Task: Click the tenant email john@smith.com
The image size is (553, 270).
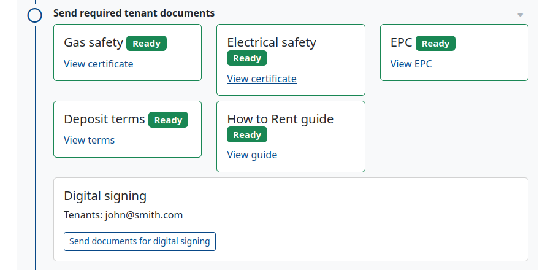Action: tap(144, 215)
